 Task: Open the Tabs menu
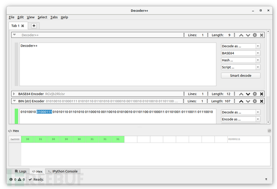tap(54, 17)
